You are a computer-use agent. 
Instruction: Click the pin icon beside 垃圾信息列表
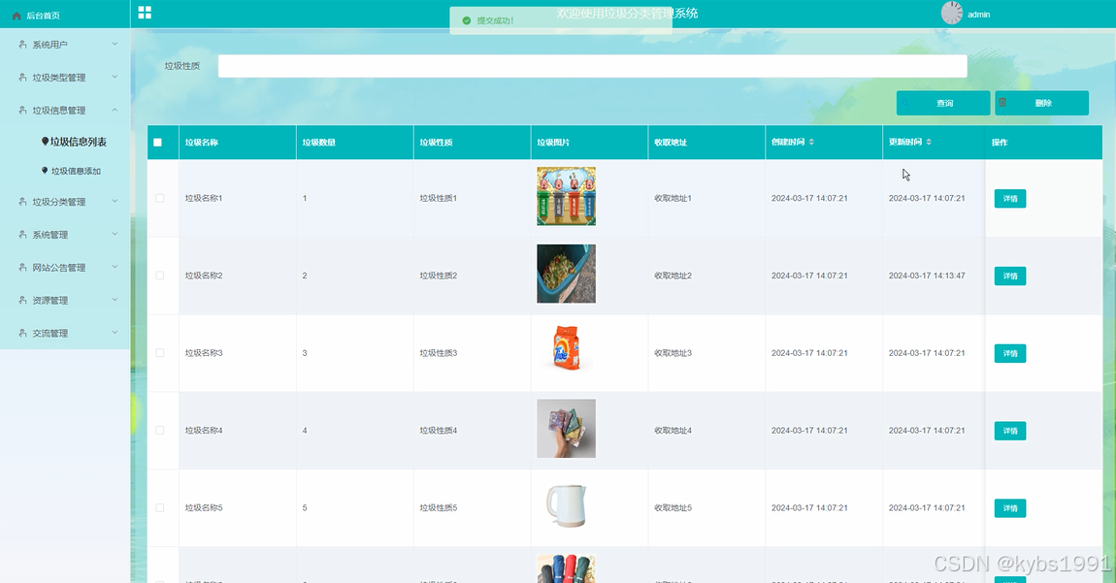pyautogui.click(x=45, y=142)
